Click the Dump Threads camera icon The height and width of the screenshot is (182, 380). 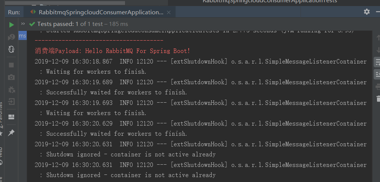[x=11, y=77]
